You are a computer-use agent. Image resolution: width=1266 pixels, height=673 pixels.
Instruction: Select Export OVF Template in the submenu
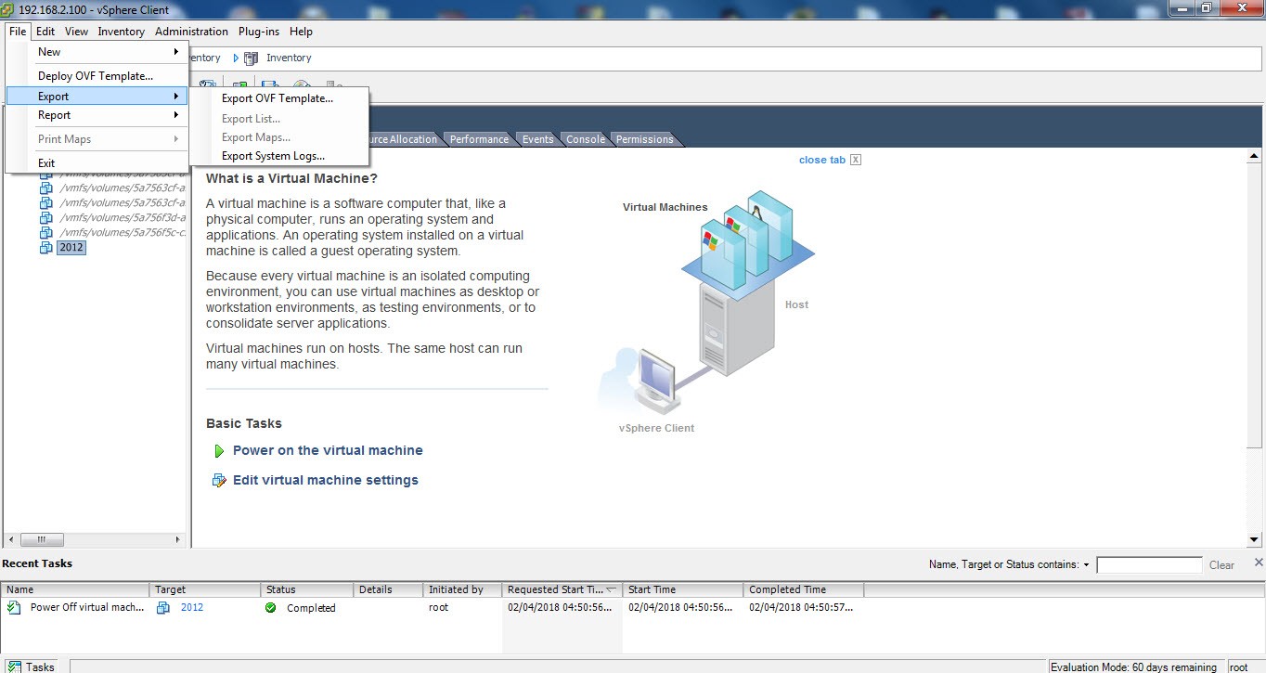click(x=279, y=98)
